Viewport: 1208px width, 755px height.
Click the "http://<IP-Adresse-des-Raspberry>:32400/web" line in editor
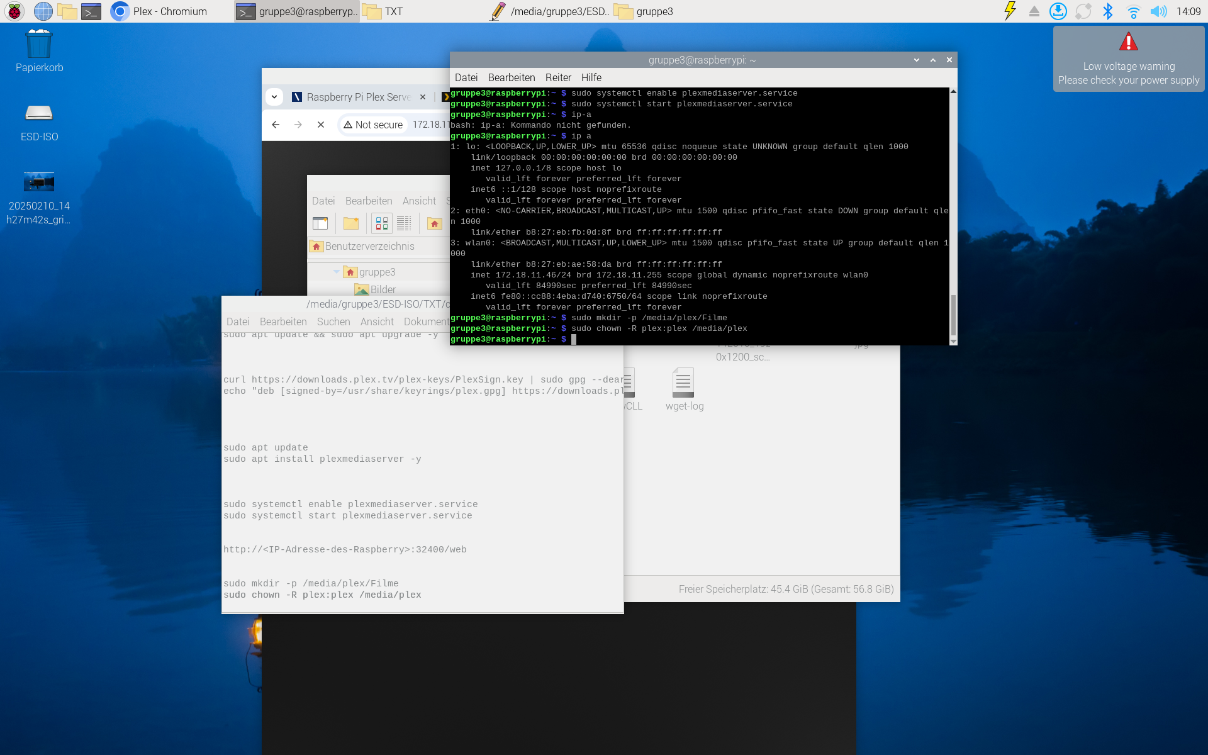(x=345, y=550)
